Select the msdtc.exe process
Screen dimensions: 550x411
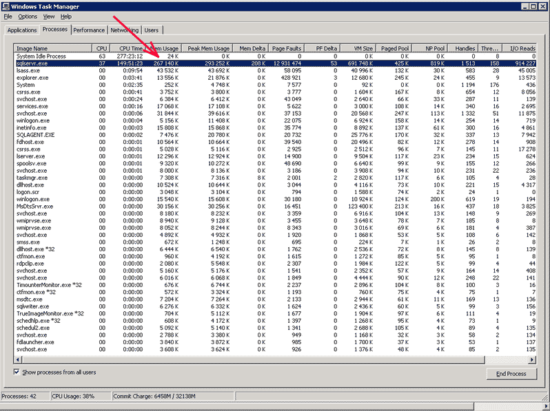tap(275, 299)
